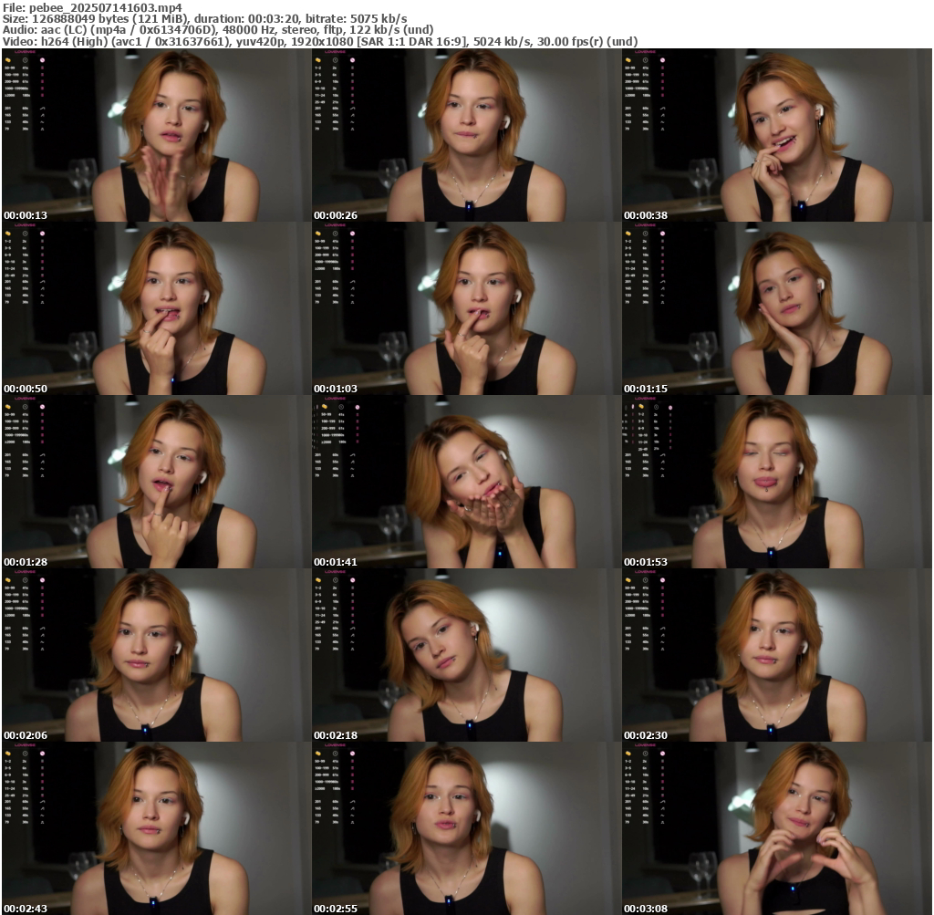This screenshot has height=915, width=934.
Task: Open the thumbnail at timestamp 00:01:41
Action: coord(466,481)
